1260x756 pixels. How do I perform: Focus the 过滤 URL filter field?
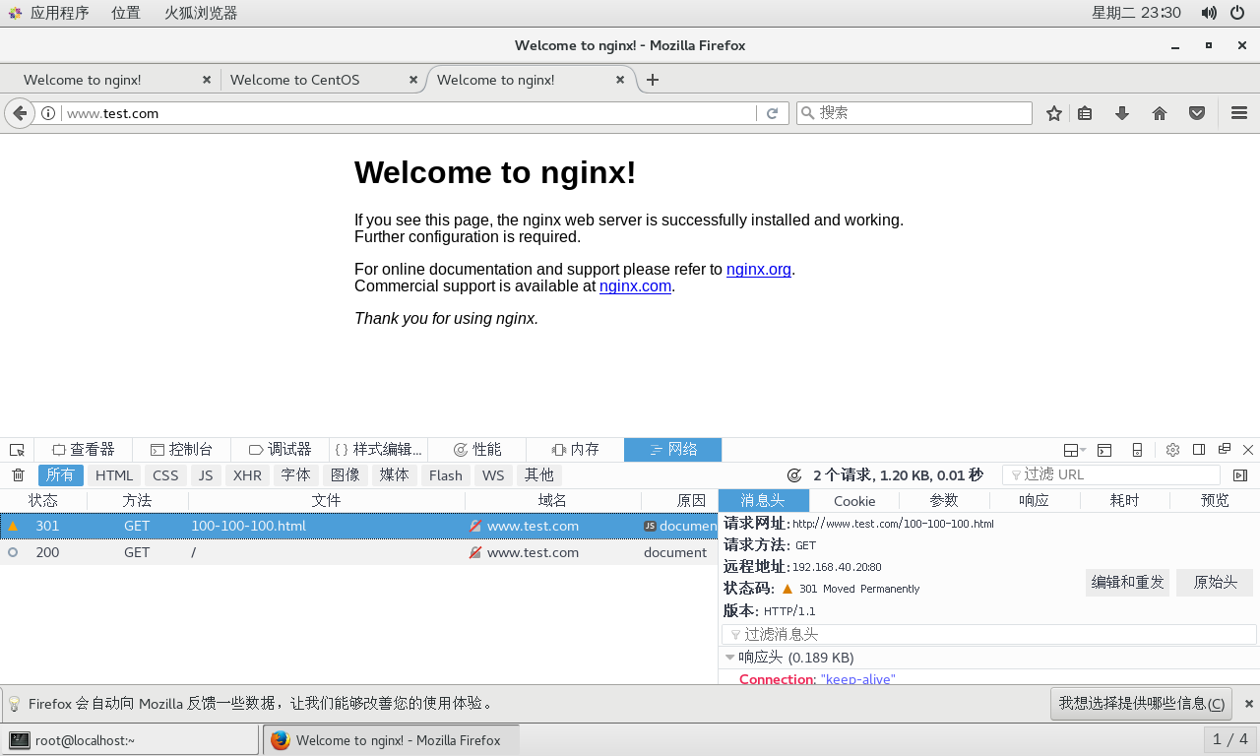(1111, 475)
